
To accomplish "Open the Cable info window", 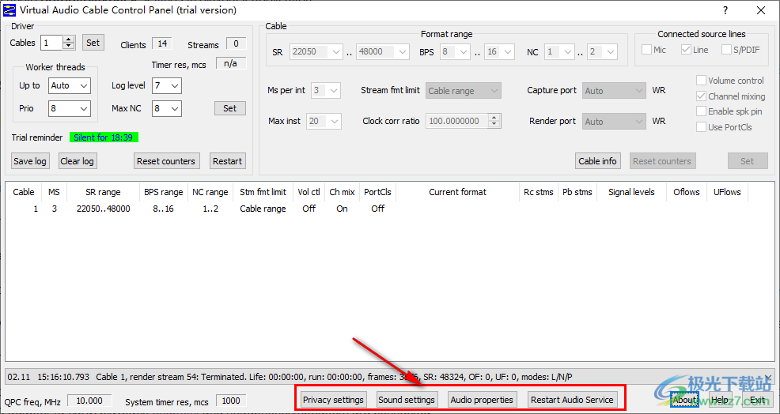I will coord(597,161).
